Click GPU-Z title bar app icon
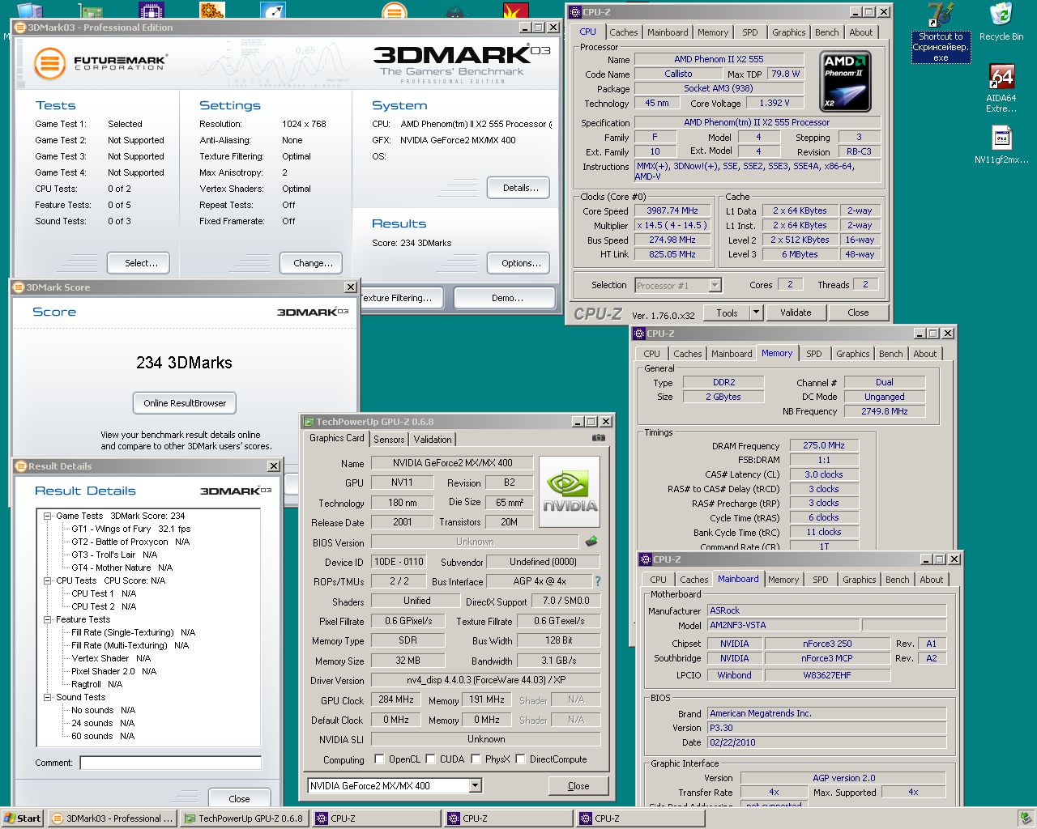This screenshot has width=1037, height=829. pos(309,422)
